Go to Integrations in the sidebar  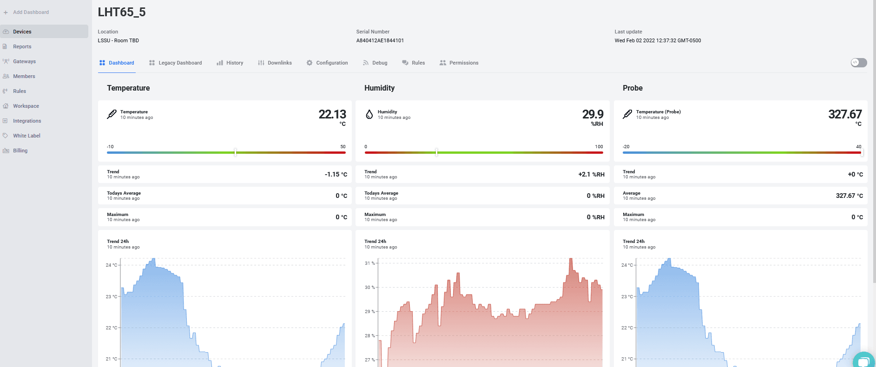pyautogui.click(x=27, y=121)
